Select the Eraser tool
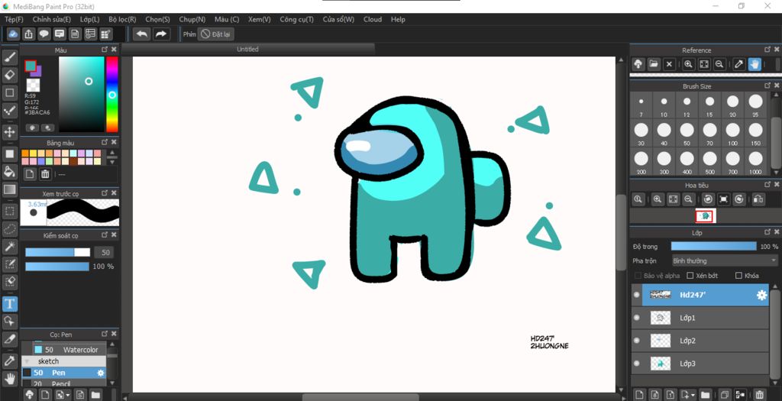This screenshot has width=782, height=401. pos(9,75)
